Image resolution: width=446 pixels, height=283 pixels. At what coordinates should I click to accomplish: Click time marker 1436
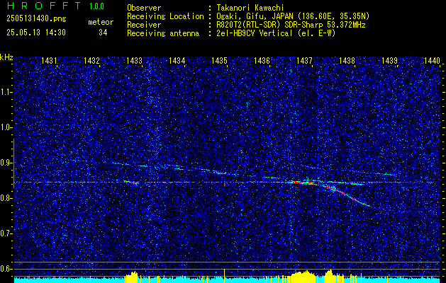point(262,60)
